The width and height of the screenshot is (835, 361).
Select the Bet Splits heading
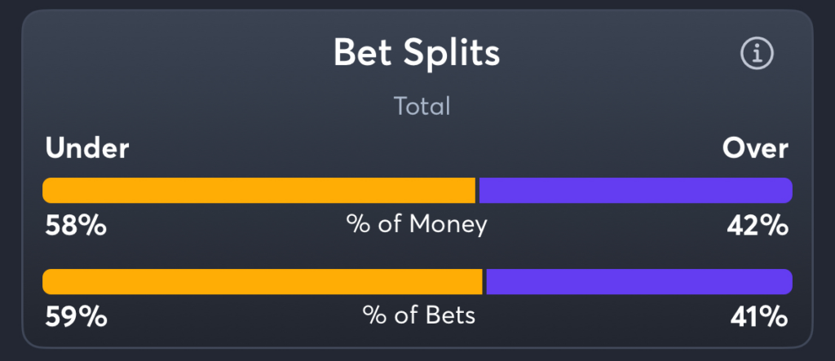pyautogui.click(x=417, y=53)
